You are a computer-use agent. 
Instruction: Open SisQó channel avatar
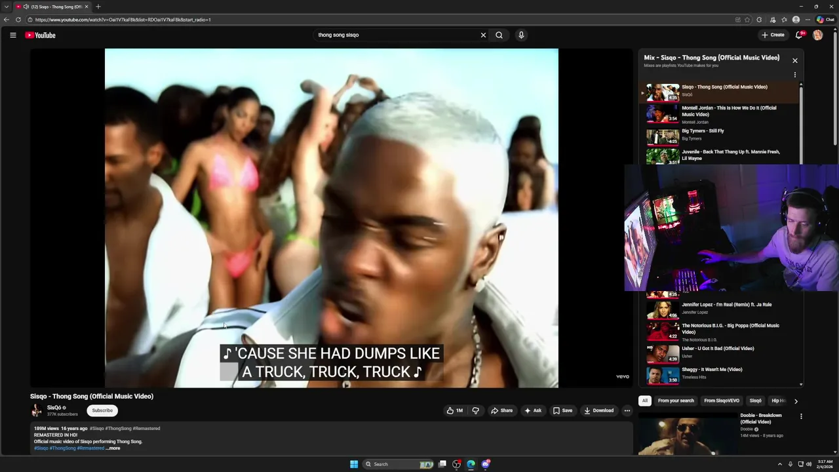(x=37, y=410)
